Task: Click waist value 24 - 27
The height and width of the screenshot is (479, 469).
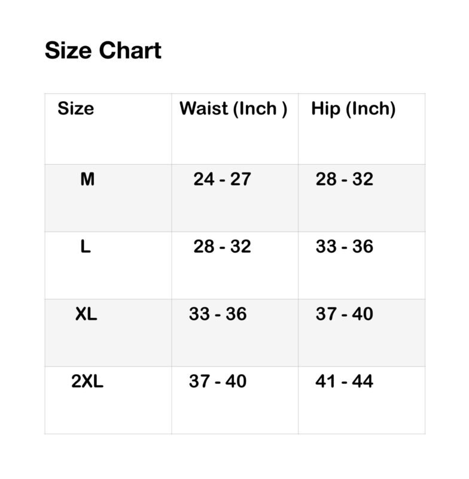Action: click(222, 179)
